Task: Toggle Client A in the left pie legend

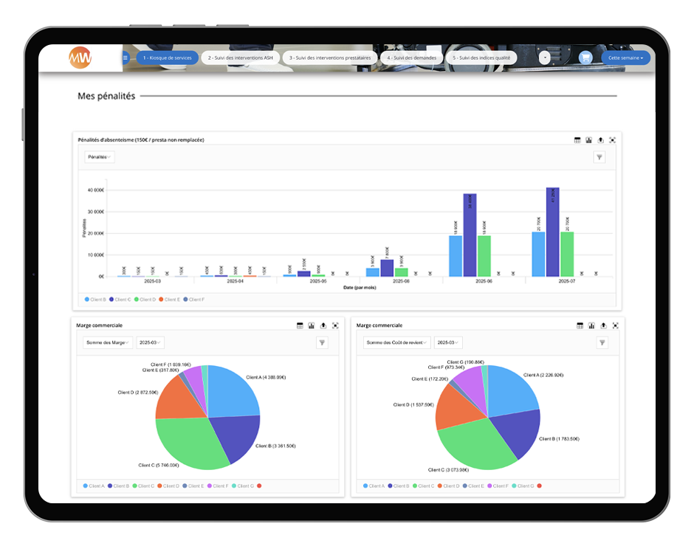Action: 95,486
